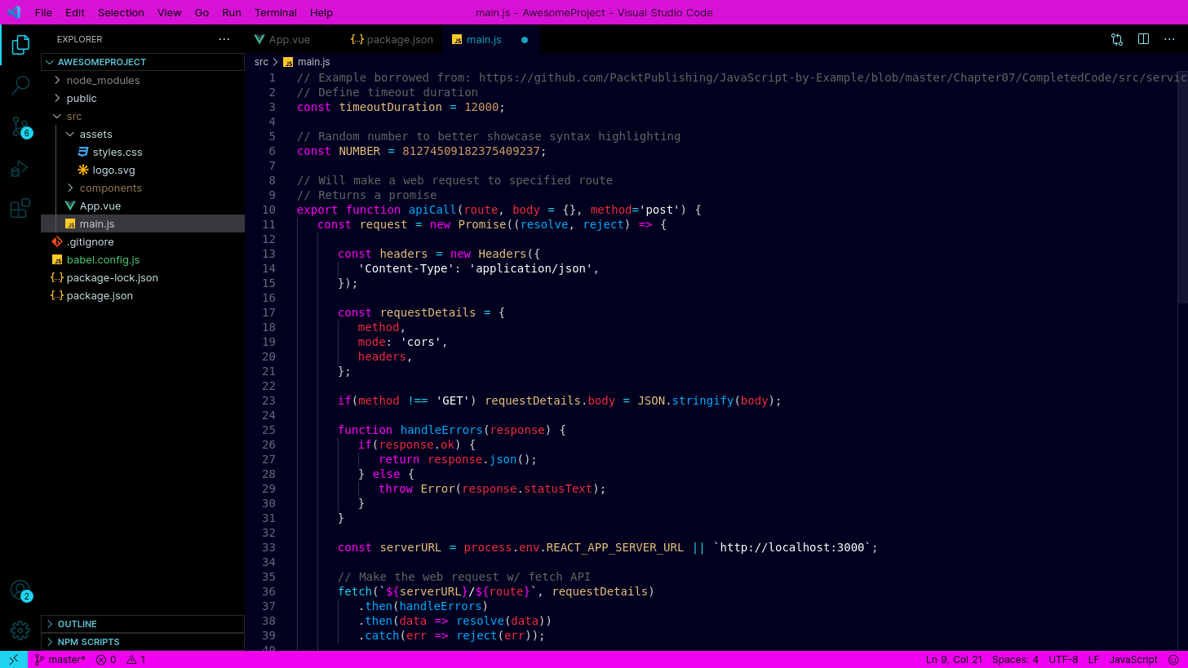Open the Terminal menu
The height and width of the screenshot is (668, 1188).
pyautogui.click(x=276, y=12)
